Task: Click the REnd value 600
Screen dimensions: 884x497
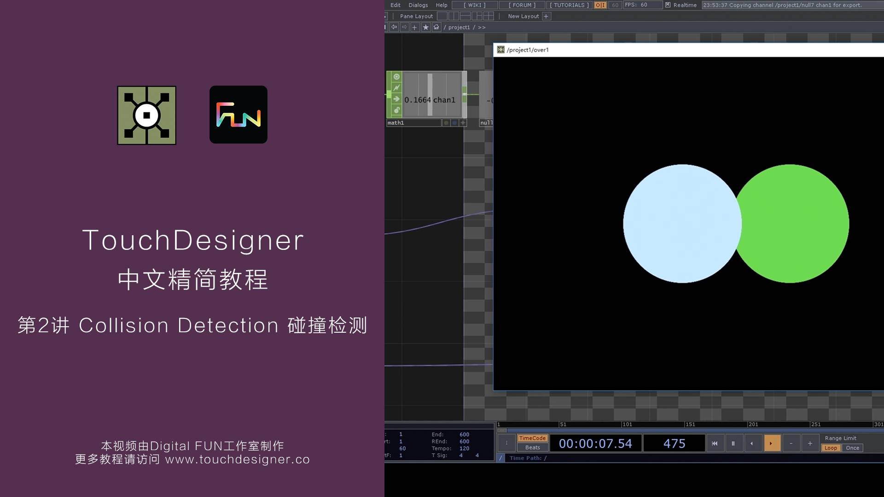Action: click(x=464, y=441)
